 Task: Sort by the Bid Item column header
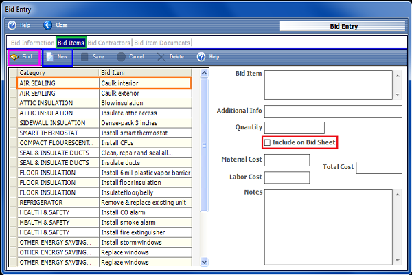(x=146, y=73)
